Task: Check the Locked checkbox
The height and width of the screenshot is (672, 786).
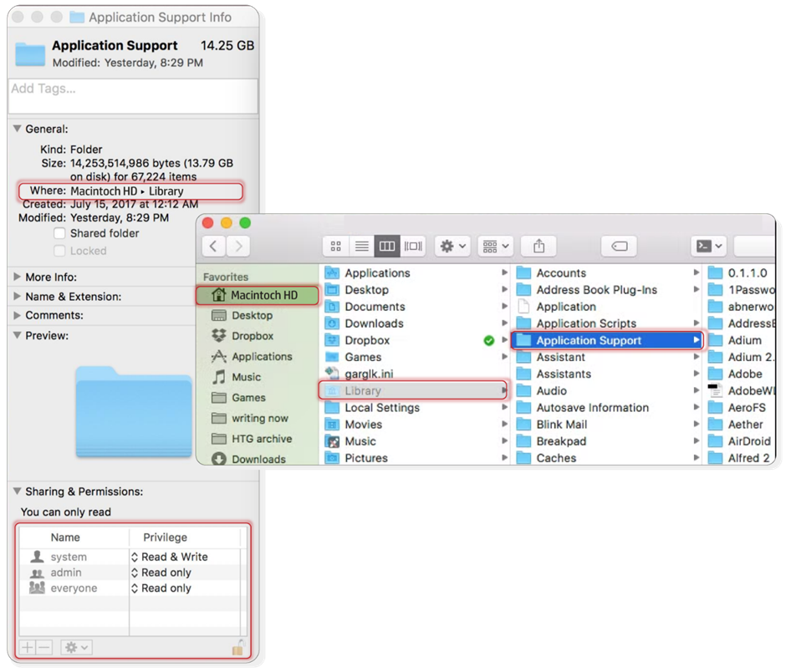Action: tap(58, 251)
